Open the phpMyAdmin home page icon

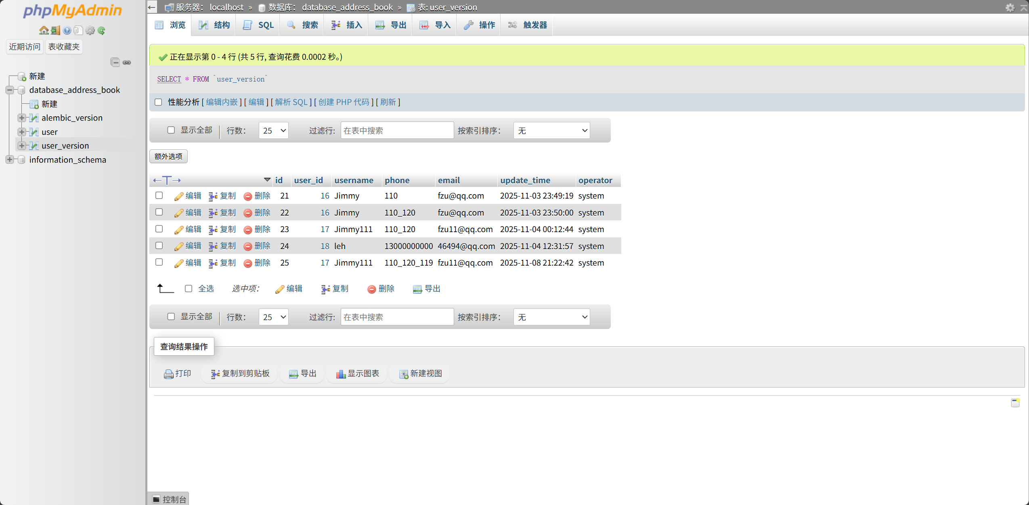(x=44, y=30)
